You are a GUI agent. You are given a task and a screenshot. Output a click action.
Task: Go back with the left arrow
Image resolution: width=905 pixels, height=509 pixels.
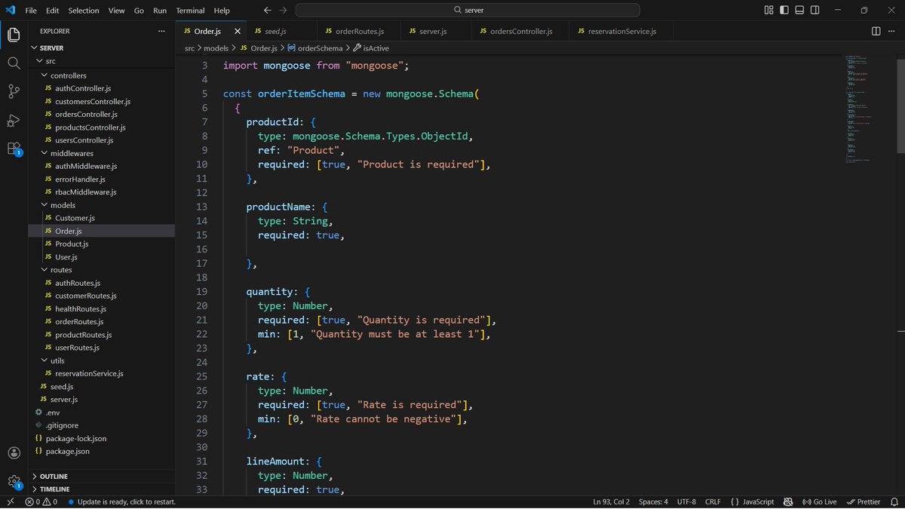pyautogui.click(x=267, y=11)
